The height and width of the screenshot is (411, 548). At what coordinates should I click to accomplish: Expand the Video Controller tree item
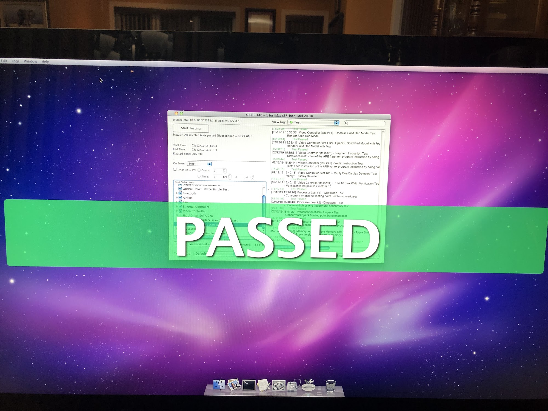tap(177, 211)
